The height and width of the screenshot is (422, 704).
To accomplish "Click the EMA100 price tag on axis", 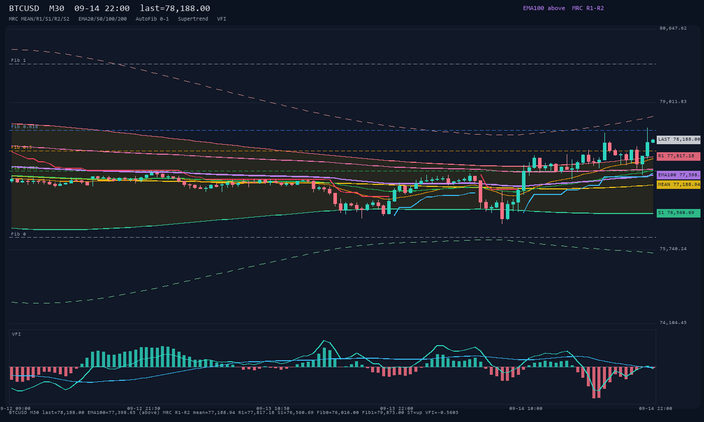I will click(678, 175).
